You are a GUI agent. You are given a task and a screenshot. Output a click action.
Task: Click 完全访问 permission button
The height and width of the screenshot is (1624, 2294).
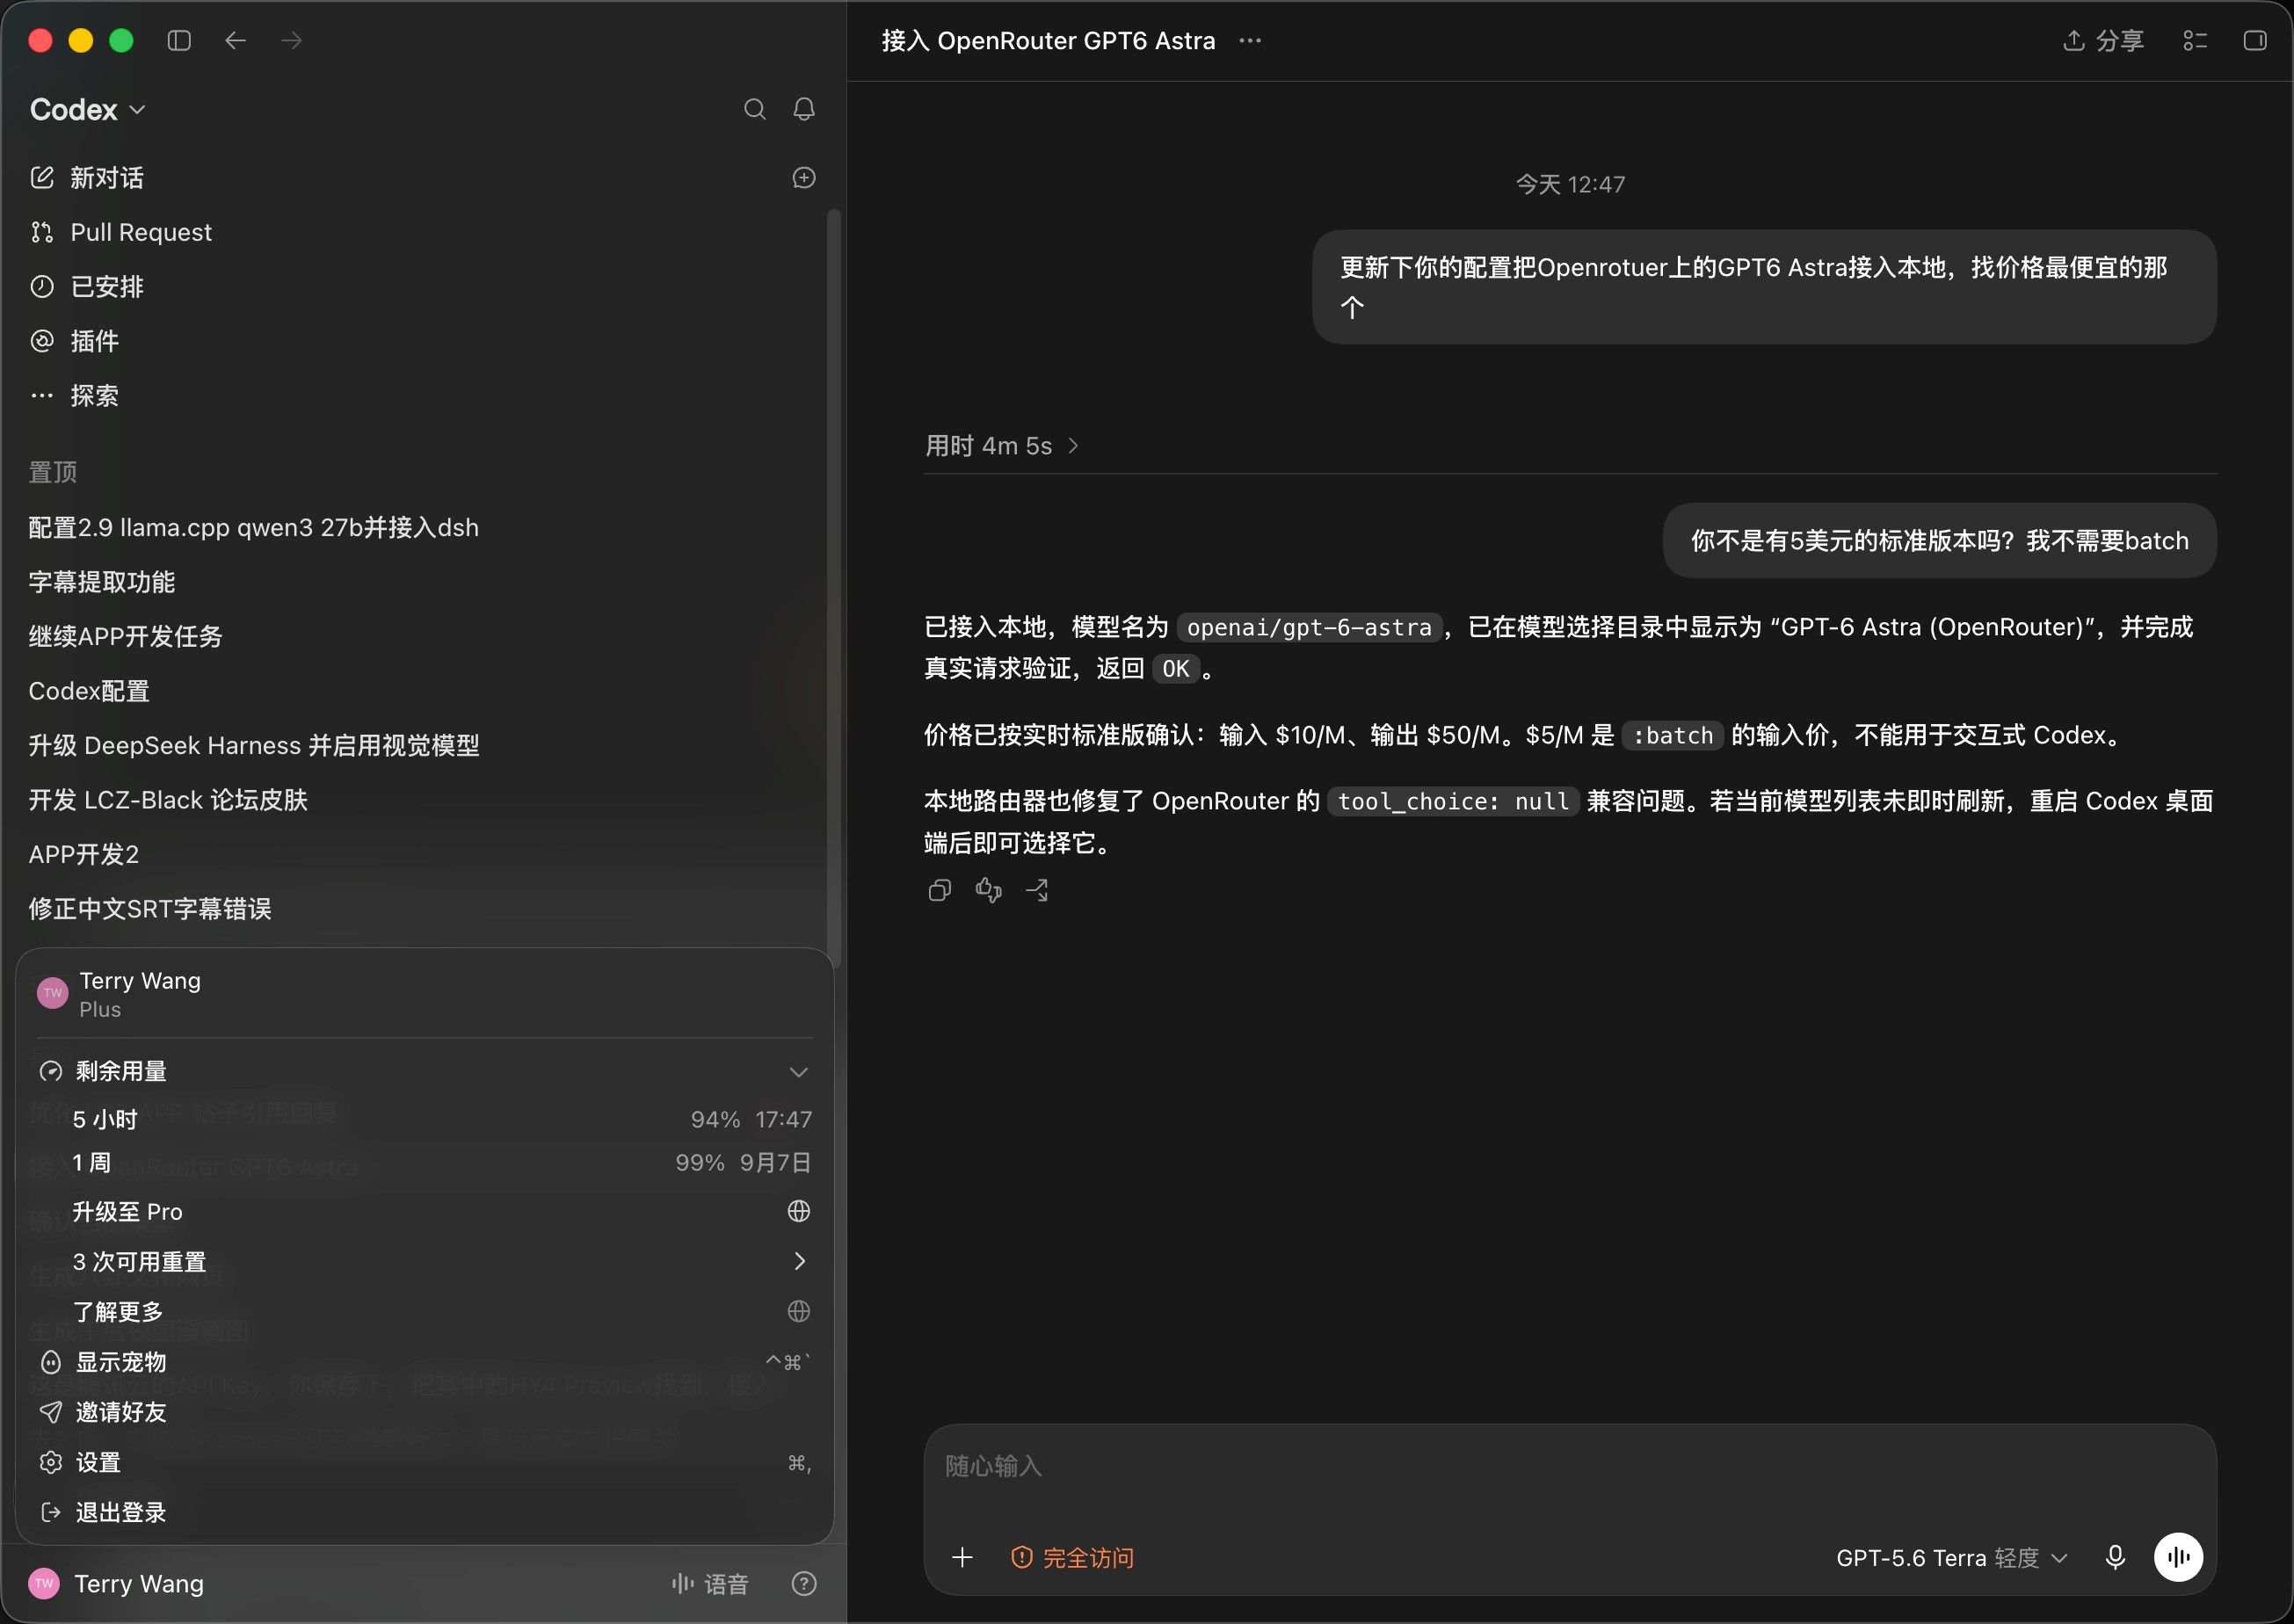tap(1072, 1557)
